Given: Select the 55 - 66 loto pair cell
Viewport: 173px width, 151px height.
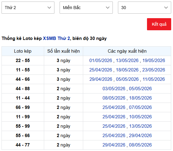Looking at the screenshot, I should coord(23,136).
